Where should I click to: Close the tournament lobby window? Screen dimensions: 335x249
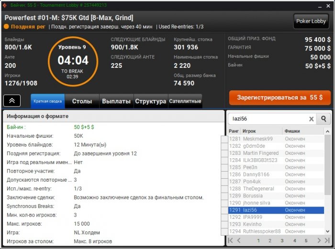(x=328, y=6)
